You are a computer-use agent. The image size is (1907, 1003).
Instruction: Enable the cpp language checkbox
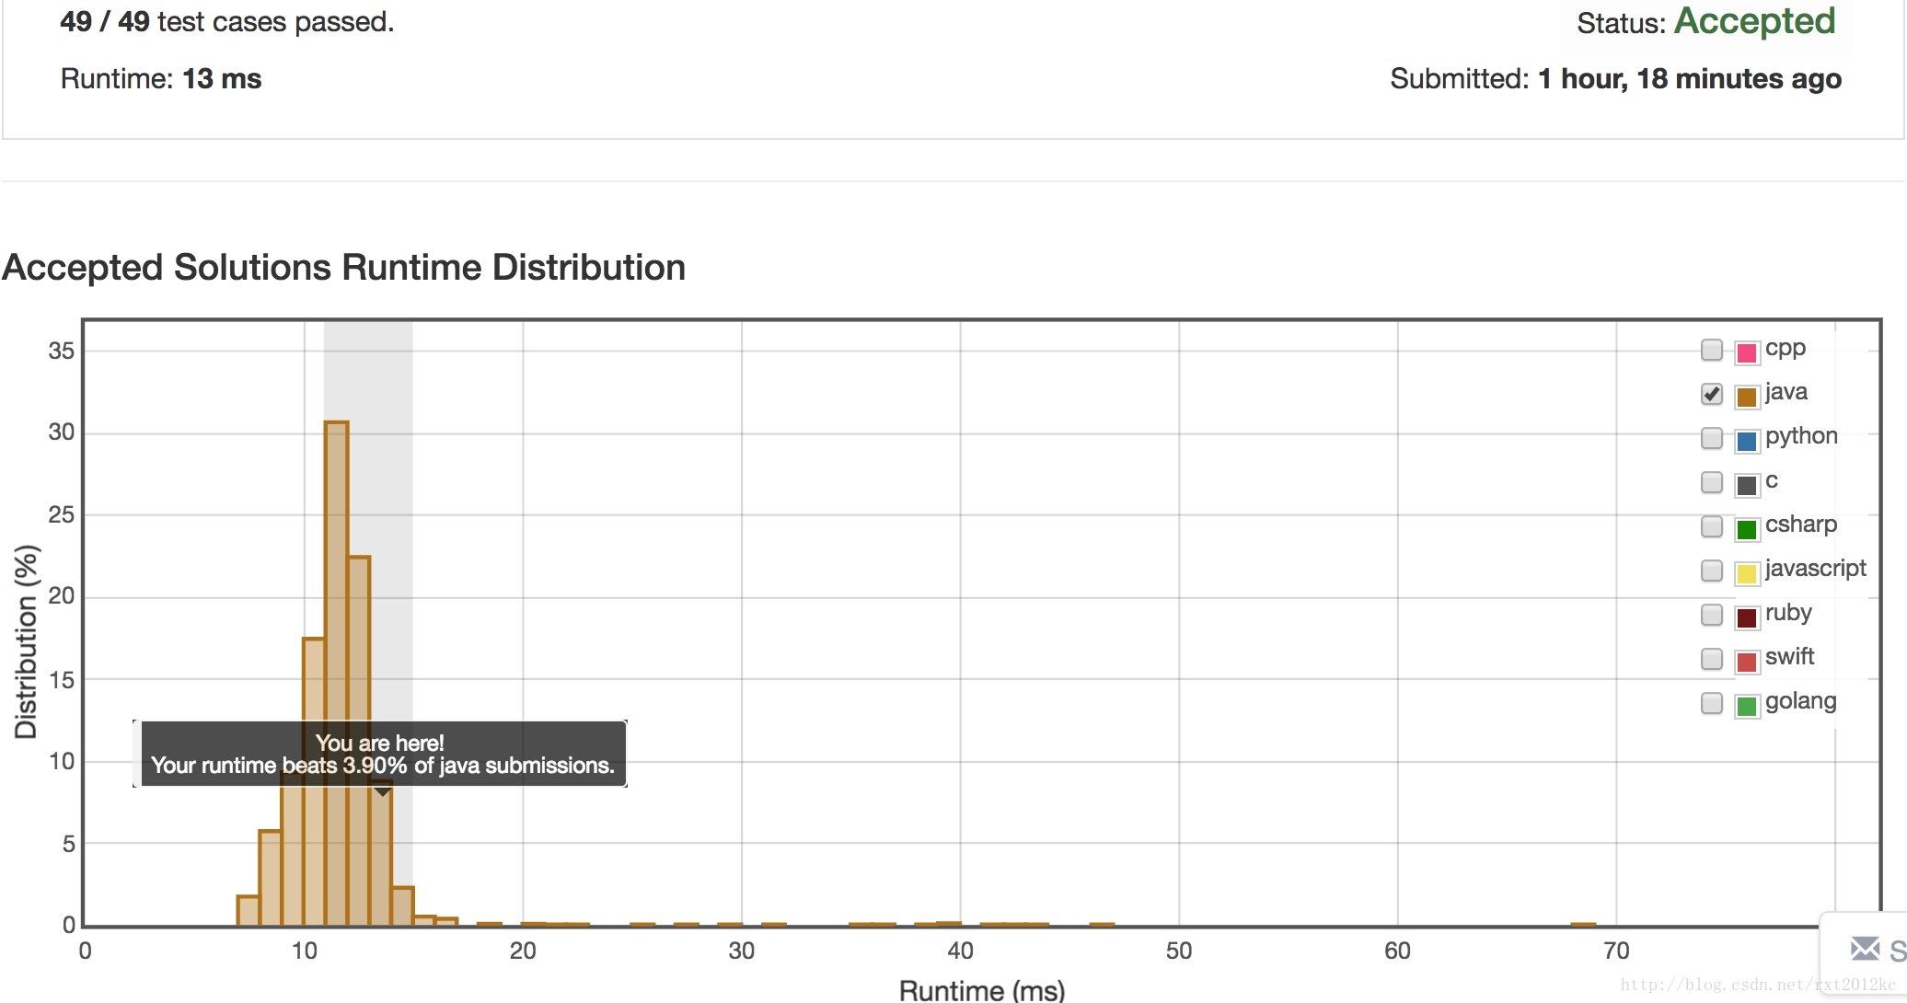click(1711, 350)
